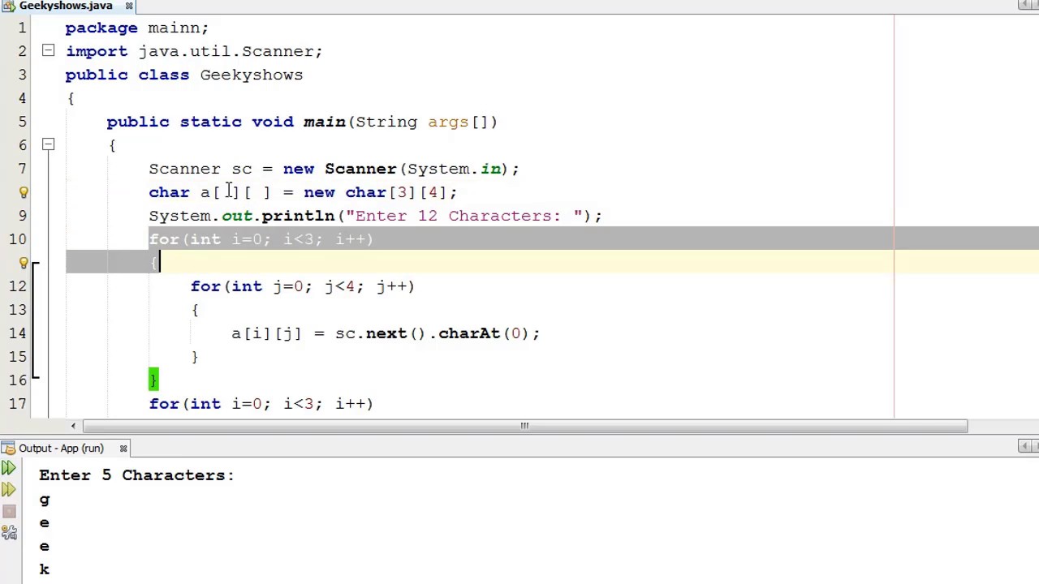Click 'java.util.Scanner' in import line

[225, 51]
